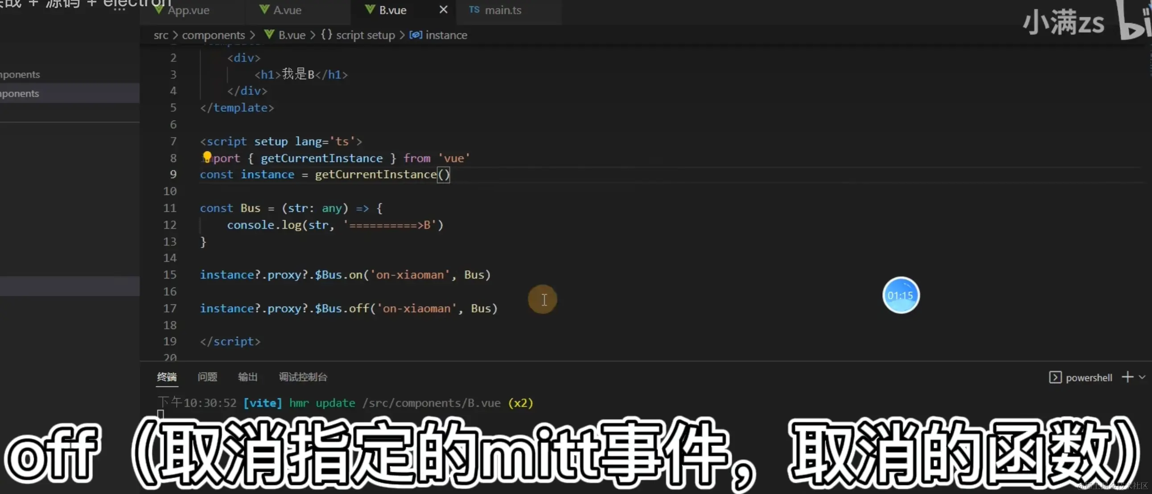Expand the components breadcrumb segment
Screen dimensions: 1152x494
coord(213,35)
